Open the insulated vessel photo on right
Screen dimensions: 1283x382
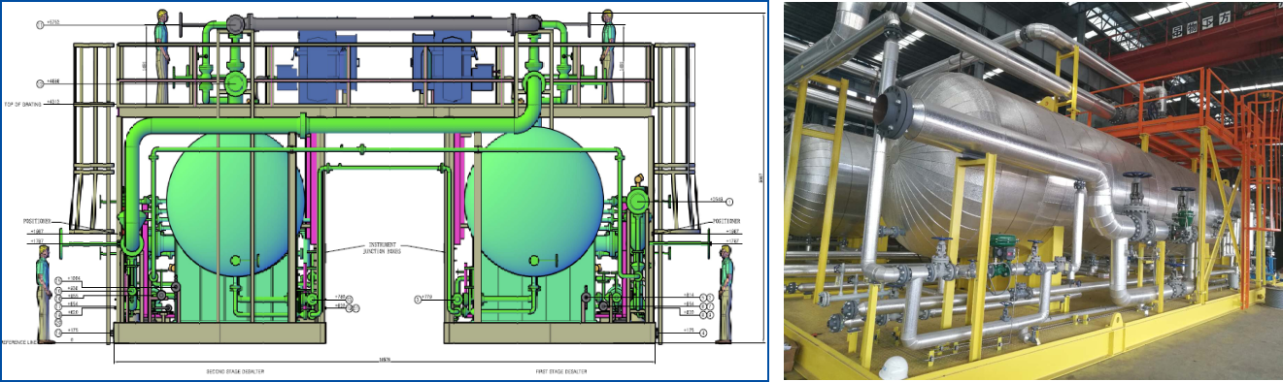click(x=1033, y=191)
